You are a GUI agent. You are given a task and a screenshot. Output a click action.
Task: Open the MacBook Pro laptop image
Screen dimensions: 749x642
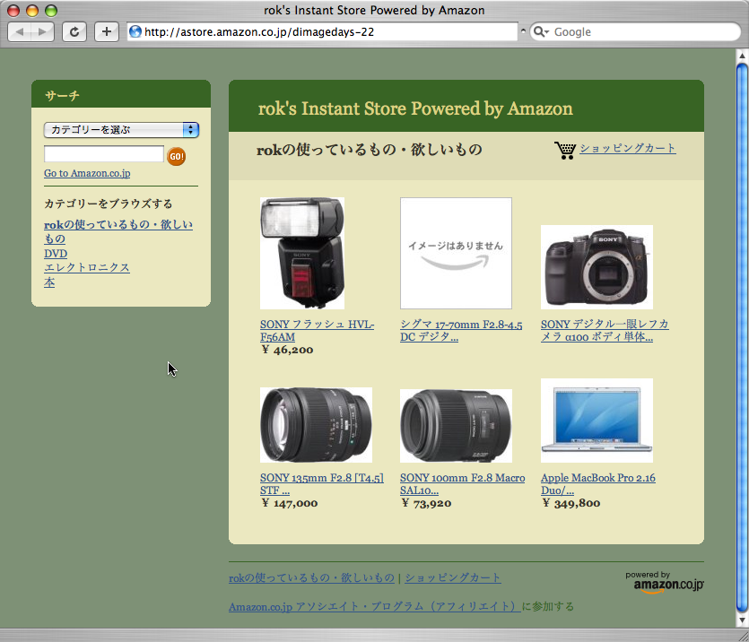pos(597,421)
